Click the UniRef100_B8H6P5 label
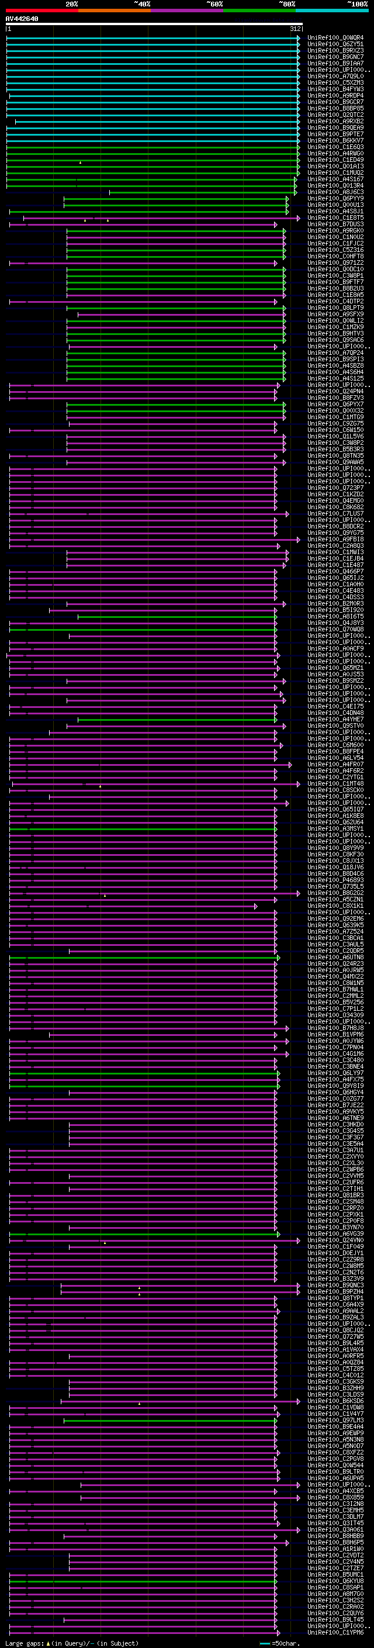The image size is (374, 1648). coord(335,1542)
